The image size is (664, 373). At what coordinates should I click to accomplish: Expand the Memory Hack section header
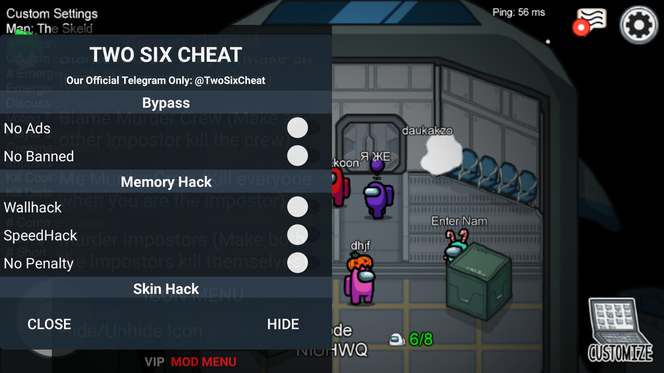[166, 181]
